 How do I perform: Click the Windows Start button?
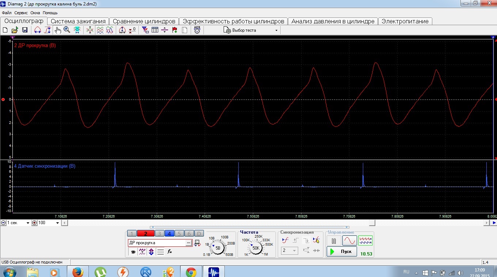click(10, 272)
